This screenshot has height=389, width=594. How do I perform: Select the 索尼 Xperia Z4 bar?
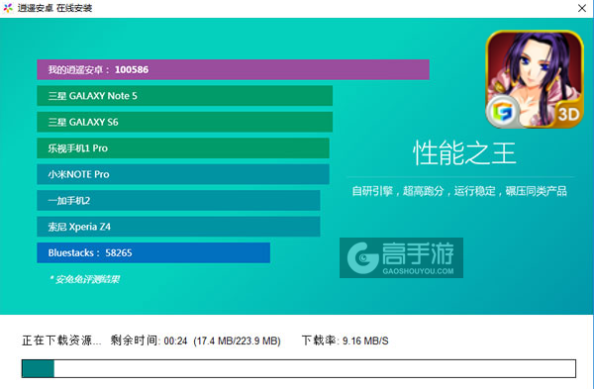click(x=178, y=226)
